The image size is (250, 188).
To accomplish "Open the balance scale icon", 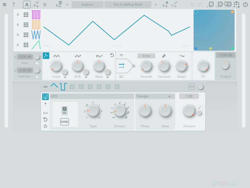I will 236,4.
